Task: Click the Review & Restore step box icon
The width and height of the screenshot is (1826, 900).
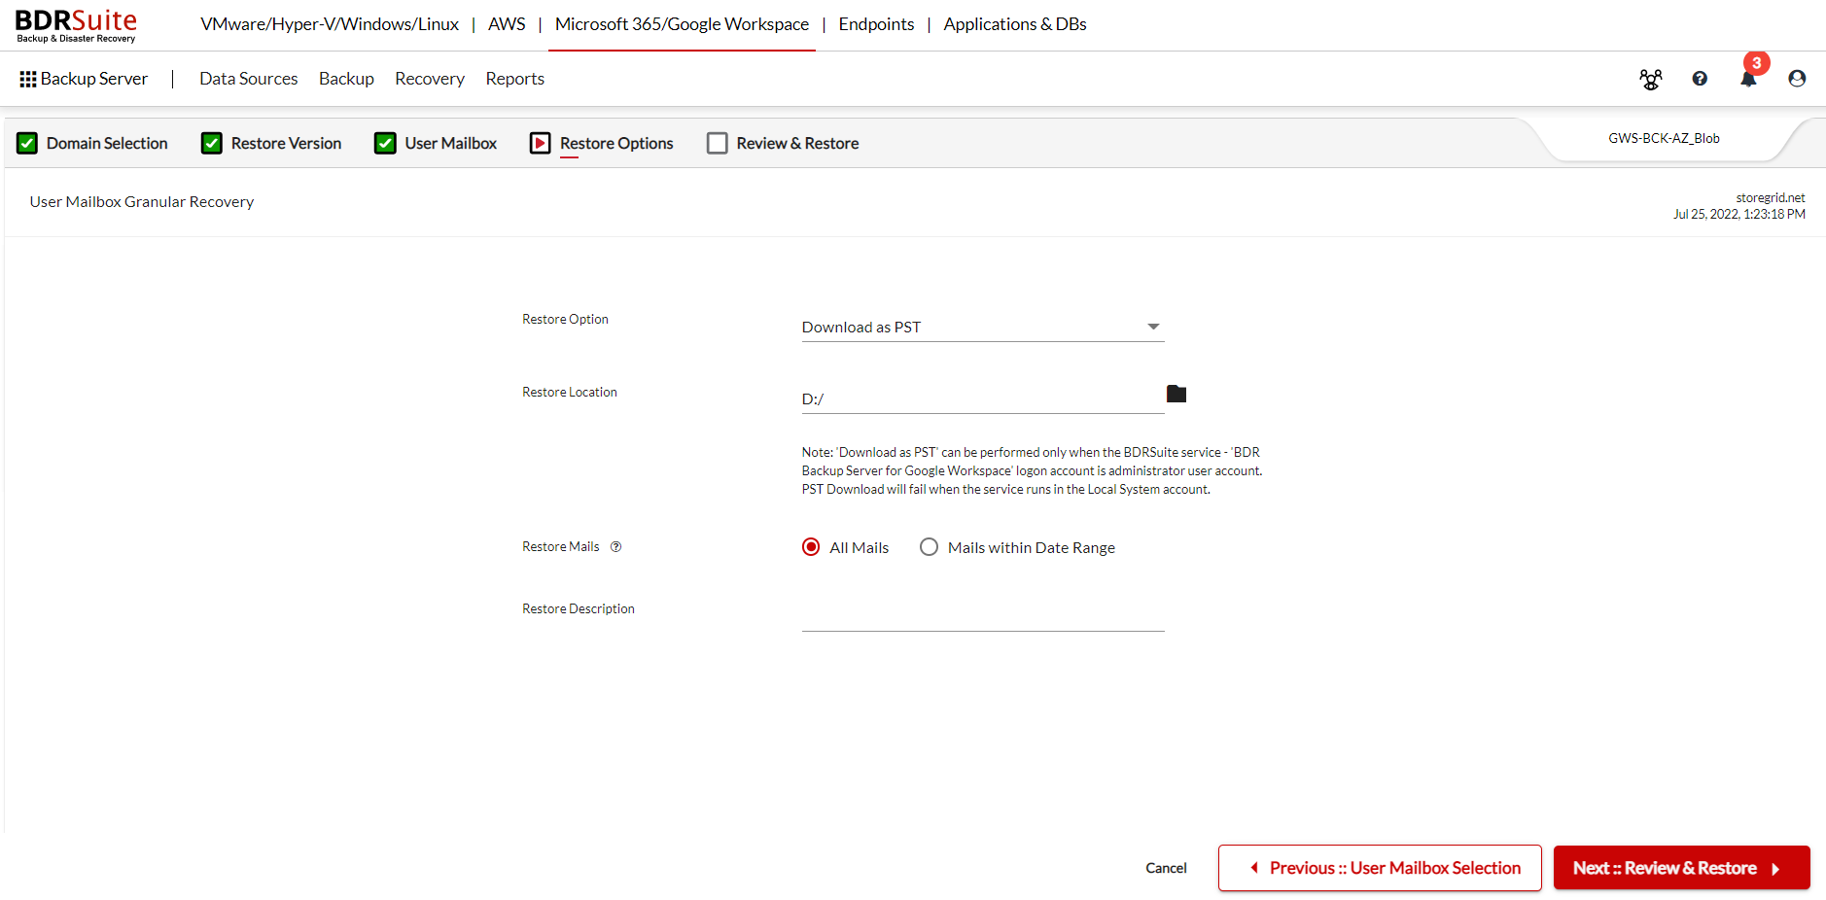Action: pyautogui.click(x=718, y=144)
